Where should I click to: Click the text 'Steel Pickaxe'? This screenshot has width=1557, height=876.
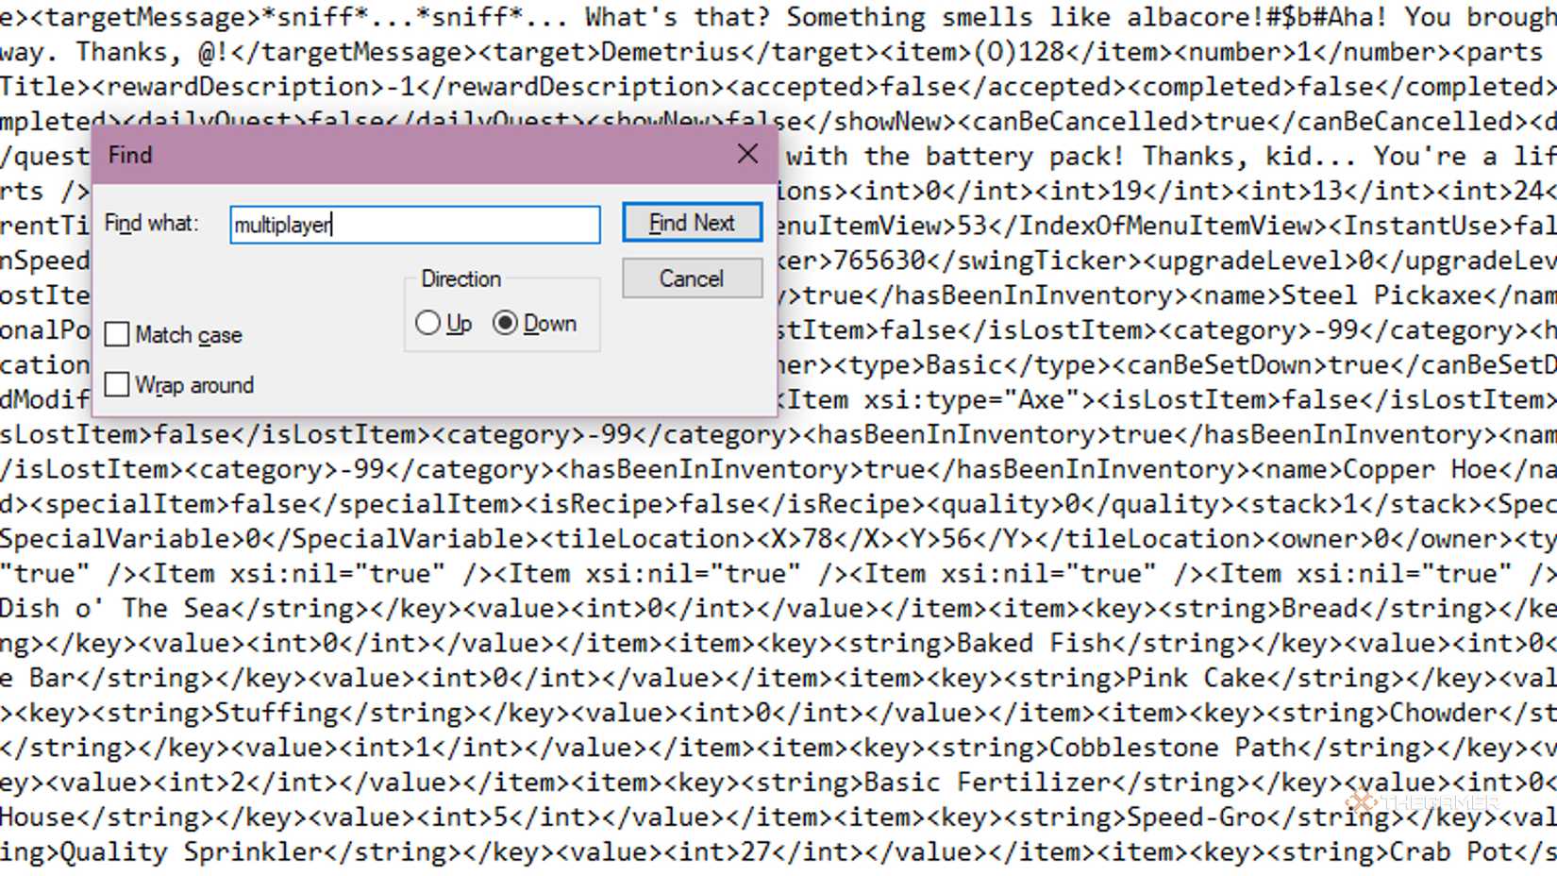point(1381,295)
